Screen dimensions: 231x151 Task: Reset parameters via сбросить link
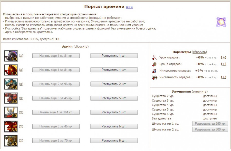pos(199,52)
